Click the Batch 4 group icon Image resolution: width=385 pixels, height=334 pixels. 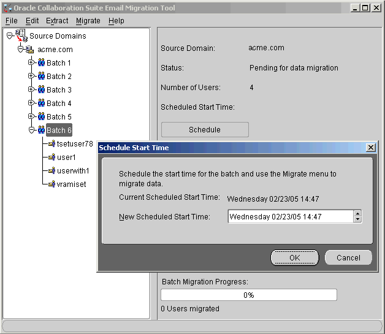coord(41,103)
